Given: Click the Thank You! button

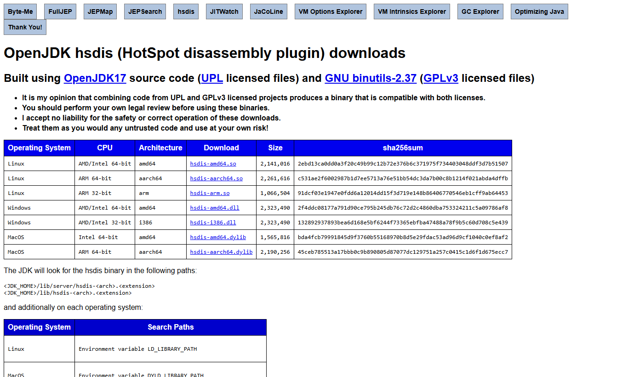Looking at the screenshot, I should (25, 27).
